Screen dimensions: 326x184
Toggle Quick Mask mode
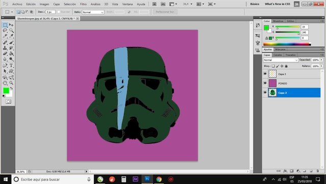point(8,101)
